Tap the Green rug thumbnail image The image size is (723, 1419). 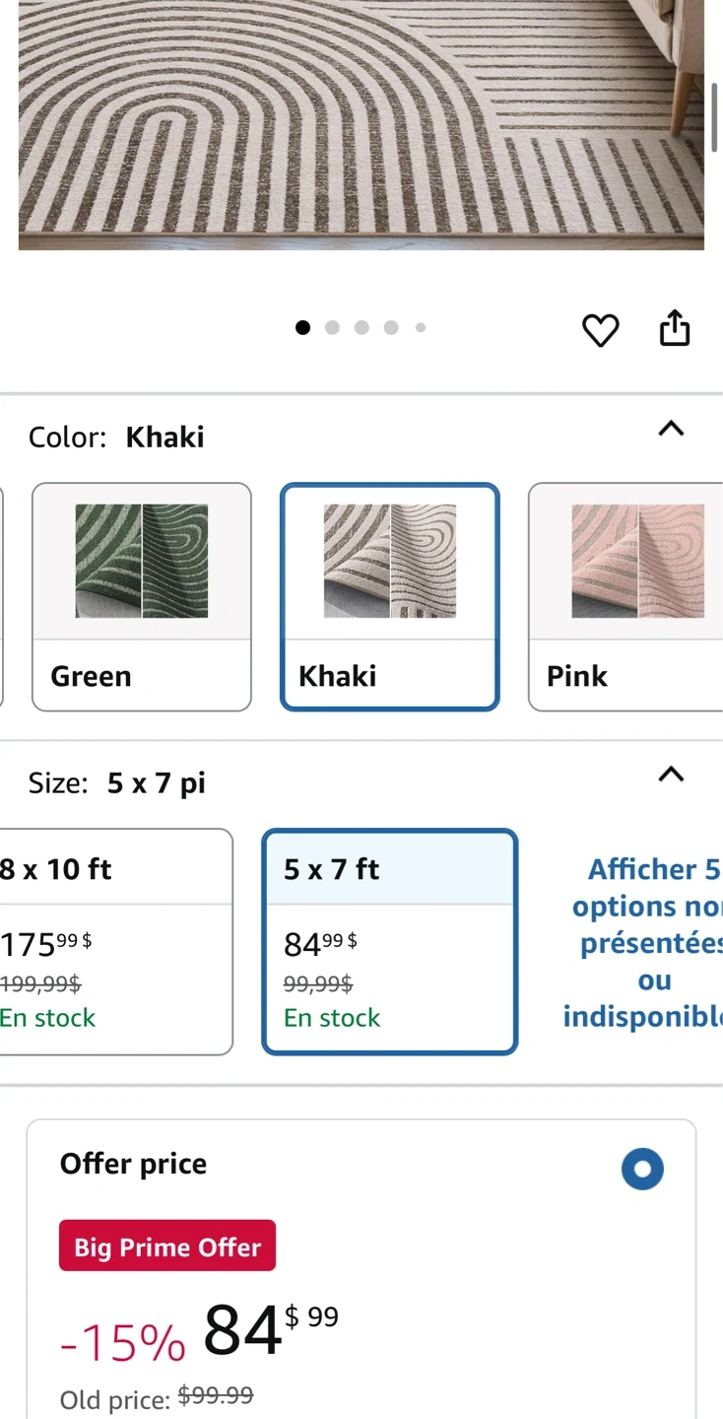tap(142, 561)
